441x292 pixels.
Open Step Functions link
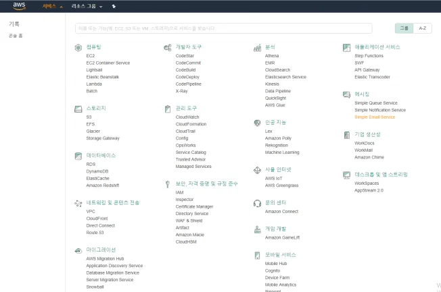click(369, 56)
